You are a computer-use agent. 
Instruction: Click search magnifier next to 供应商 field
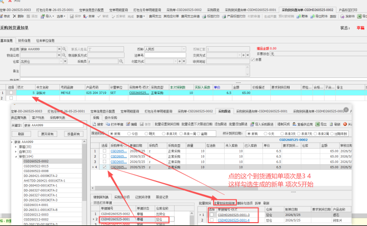[64, 49]
